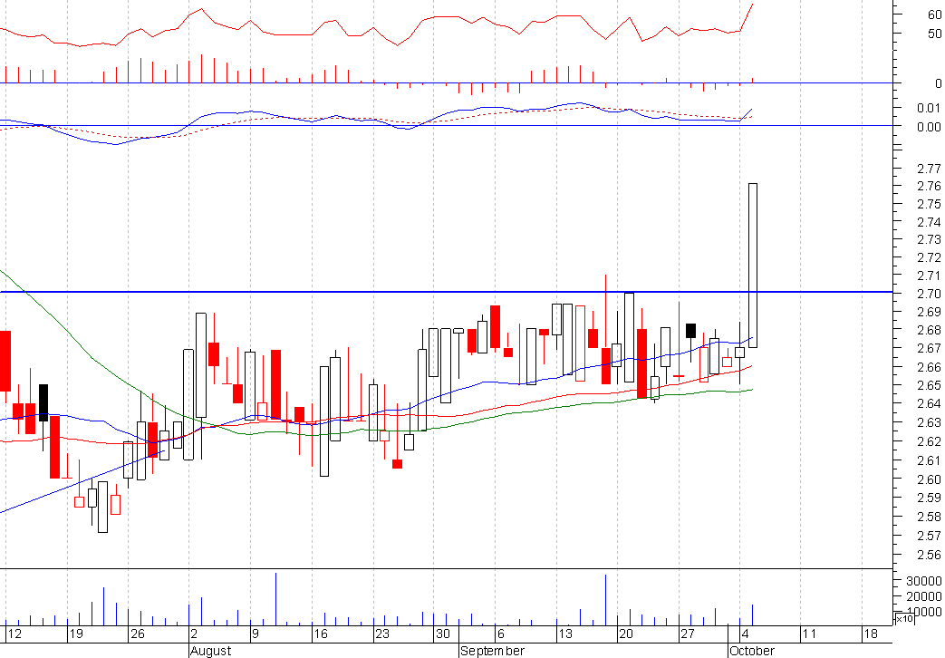Viewport: 945px width, 658px height.
Task: Click the 2.59 price axis label
Action: [x=929, y=498]
